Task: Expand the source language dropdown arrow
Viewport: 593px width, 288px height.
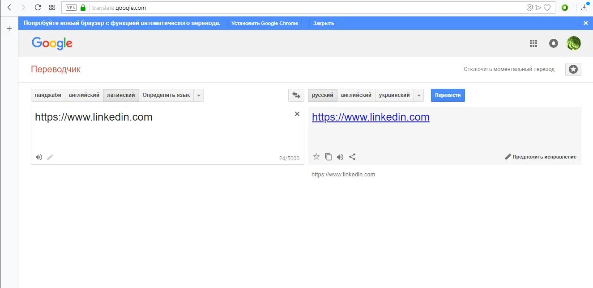Action: pyautogui.click(x=199, y=95)
